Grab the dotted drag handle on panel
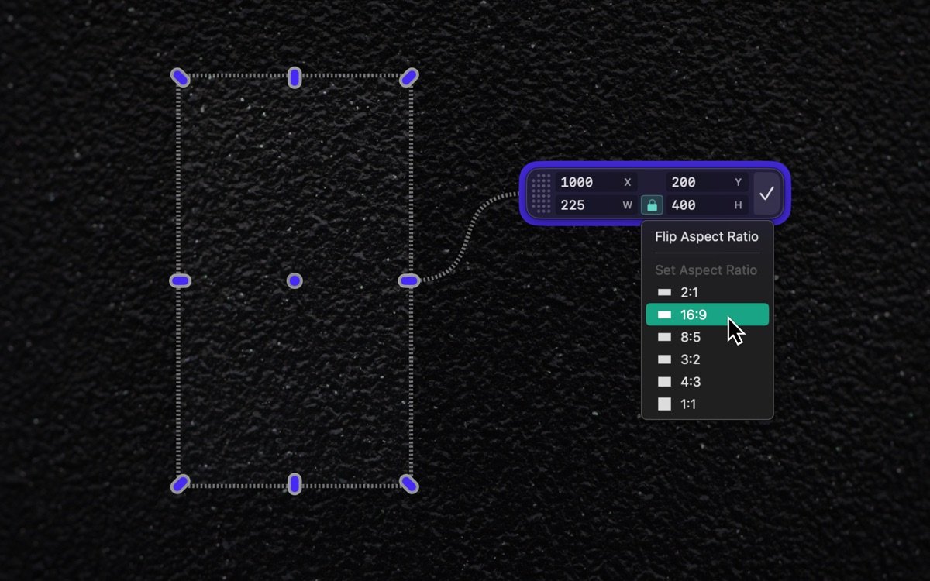Viewport: 930px width, 581px height. 542,194
